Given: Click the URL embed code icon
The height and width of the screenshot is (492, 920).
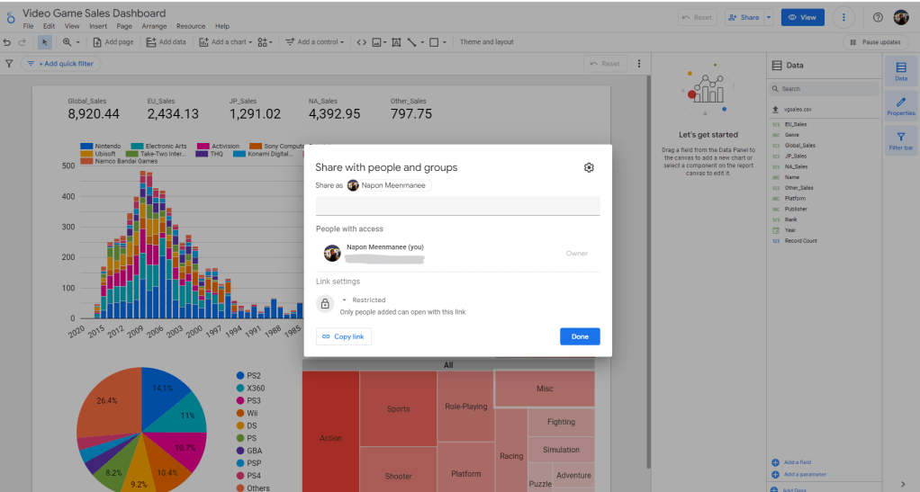Looking at the screenshot, I should pyautogui.click(x=361, y=42).
